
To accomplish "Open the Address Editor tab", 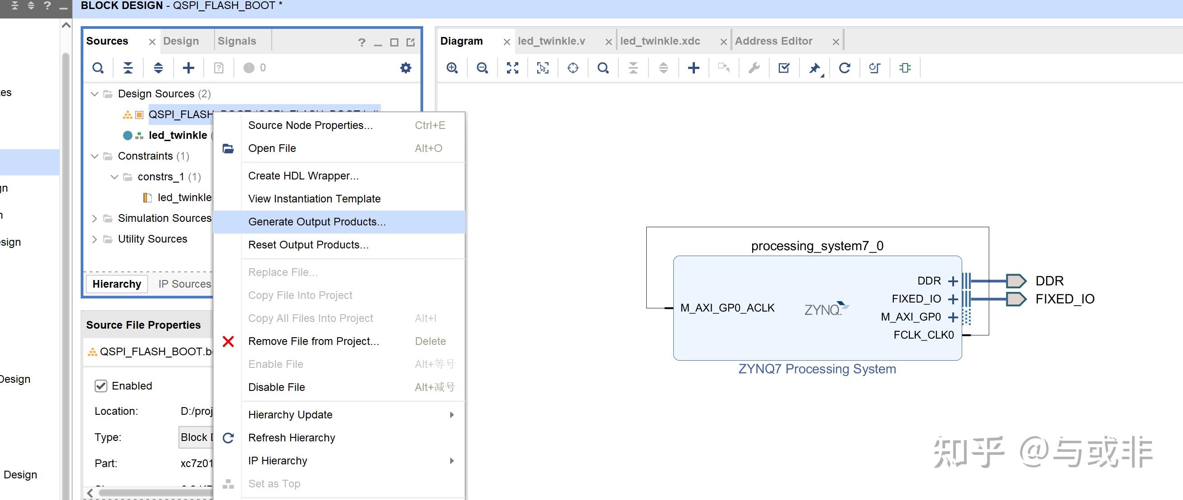I will [774, 41].
